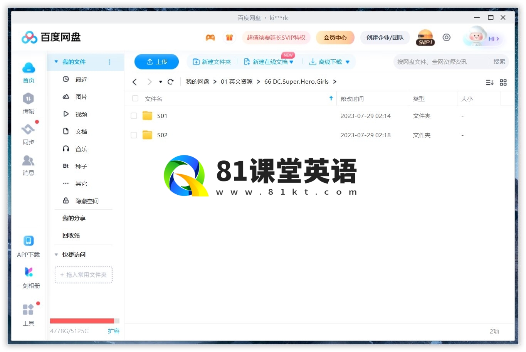Click the 扩容 expand storage link

click(114, 331)
